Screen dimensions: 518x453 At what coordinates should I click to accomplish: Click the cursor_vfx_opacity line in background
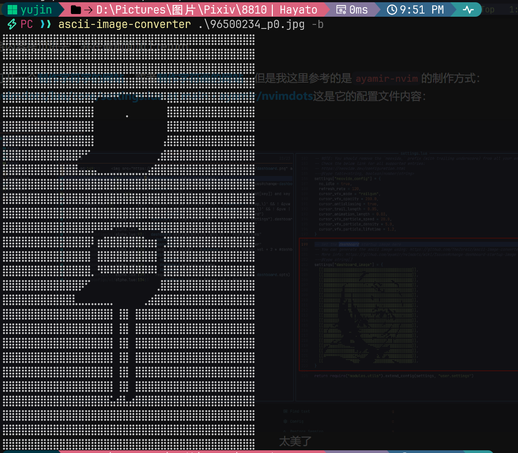click(x=349, y=199)
